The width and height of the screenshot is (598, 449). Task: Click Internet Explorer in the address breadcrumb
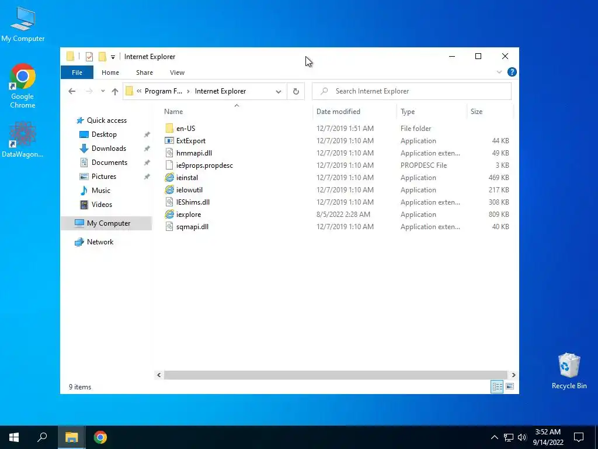coord(220,91)
